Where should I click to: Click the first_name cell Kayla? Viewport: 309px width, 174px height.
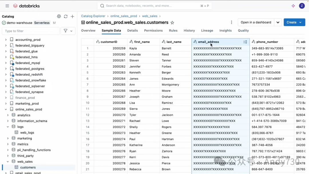click(x=143, y=48)
